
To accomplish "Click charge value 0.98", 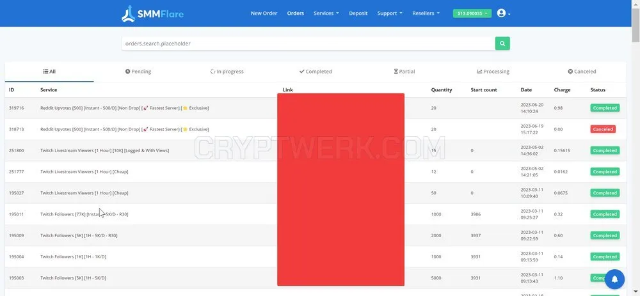I will coord(558,108).
